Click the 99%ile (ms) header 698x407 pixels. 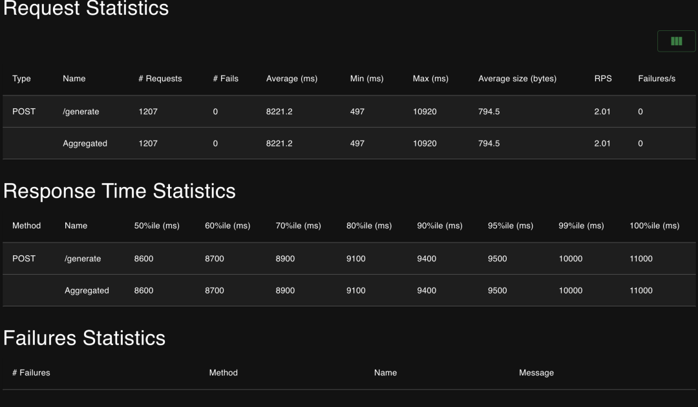[581, 226]
